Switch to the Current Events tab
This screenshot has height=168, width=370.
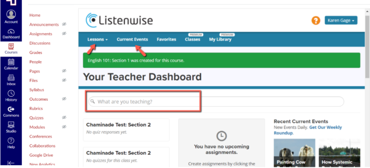pyautogui.click(x=132, y=39)
